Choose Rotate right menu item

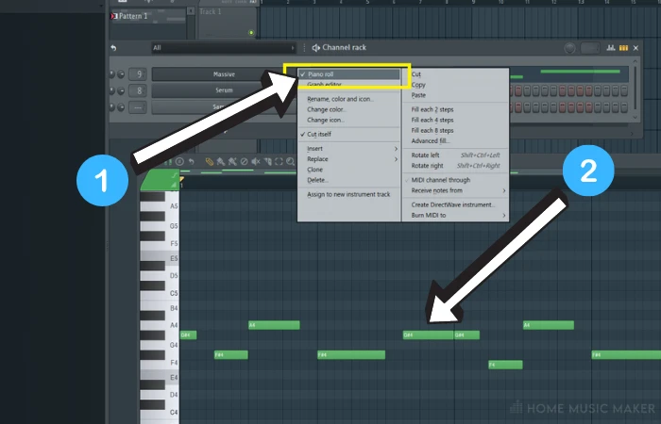[456, 166]
